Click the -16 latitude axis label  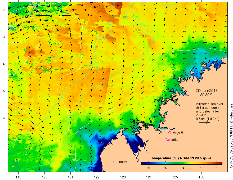coord(3,118)
